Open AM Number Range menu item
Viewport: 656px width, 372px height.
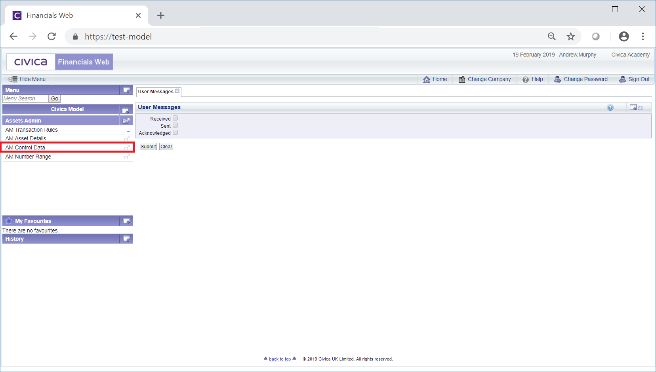point(28,157)
